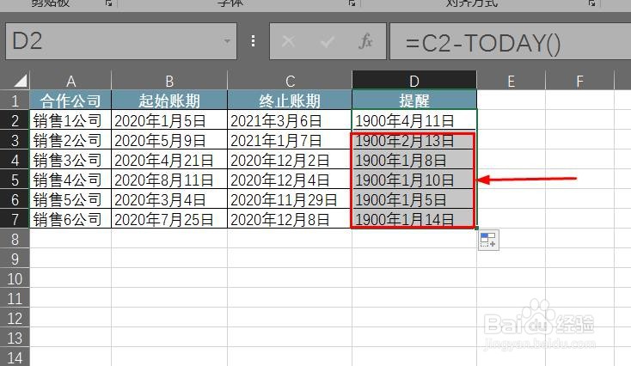The width and height of the screenshot is (631, 366).
Task: Select cell 2020年12月2日
Action: click(290, 159)
